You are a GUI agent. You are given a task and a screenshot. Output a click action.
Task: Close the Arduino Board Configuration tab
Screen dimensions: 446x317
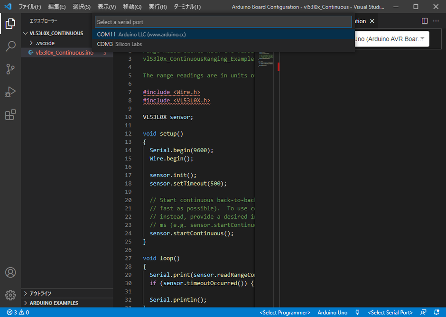372,21
